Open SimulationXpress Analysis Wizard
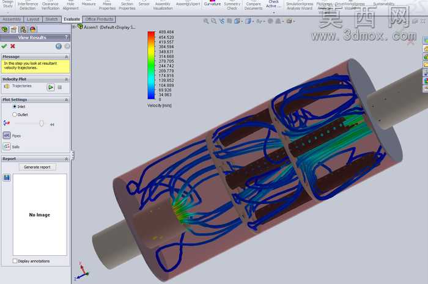428x284 pixels. click(300, 5)
